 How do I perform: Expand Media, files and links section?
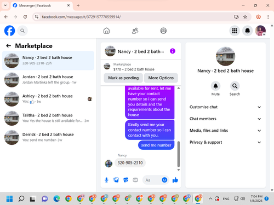(x=225, y=131)
